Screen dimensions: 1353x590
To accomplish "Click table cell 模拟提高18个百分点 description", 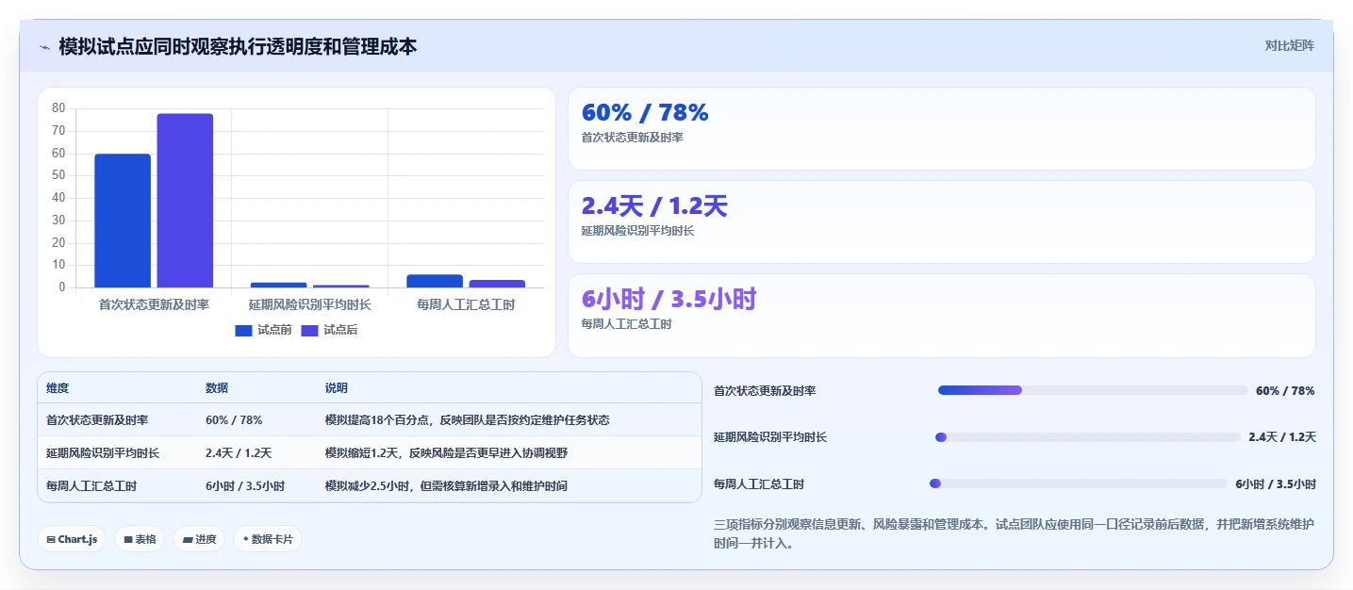I will [x=468, y=419].
